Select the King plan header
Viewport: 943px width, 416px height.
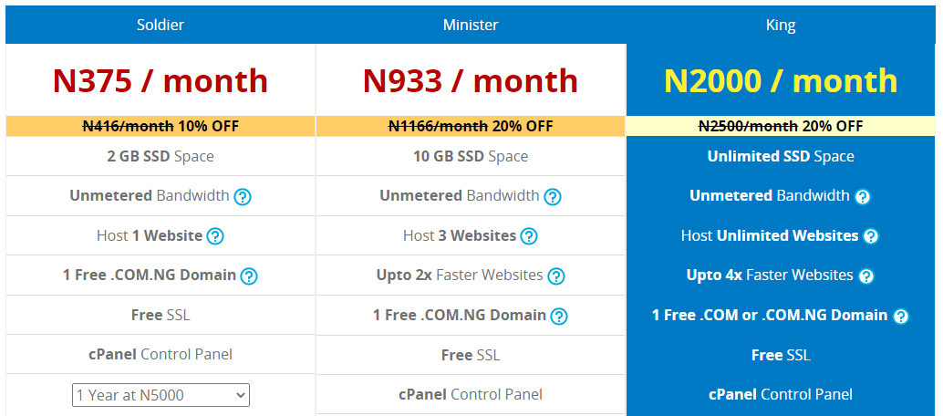pyautogui.click(x=781, y=25)
